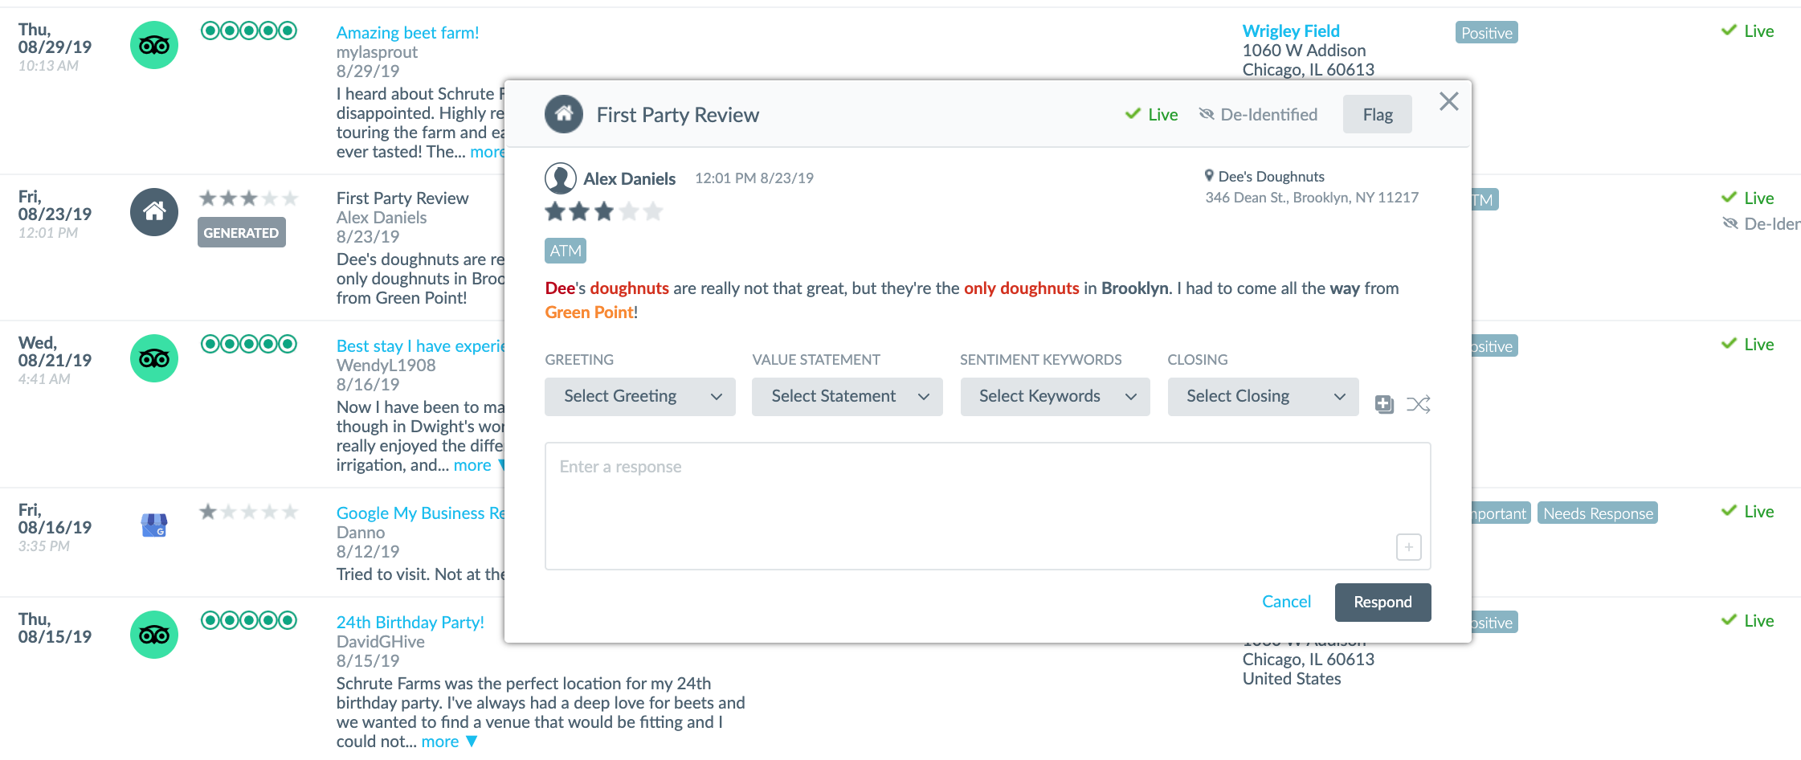Click the three-star rating in the dialog
Image resolution: width=1801 pixels, height=760 pixels.
point(604,212)
